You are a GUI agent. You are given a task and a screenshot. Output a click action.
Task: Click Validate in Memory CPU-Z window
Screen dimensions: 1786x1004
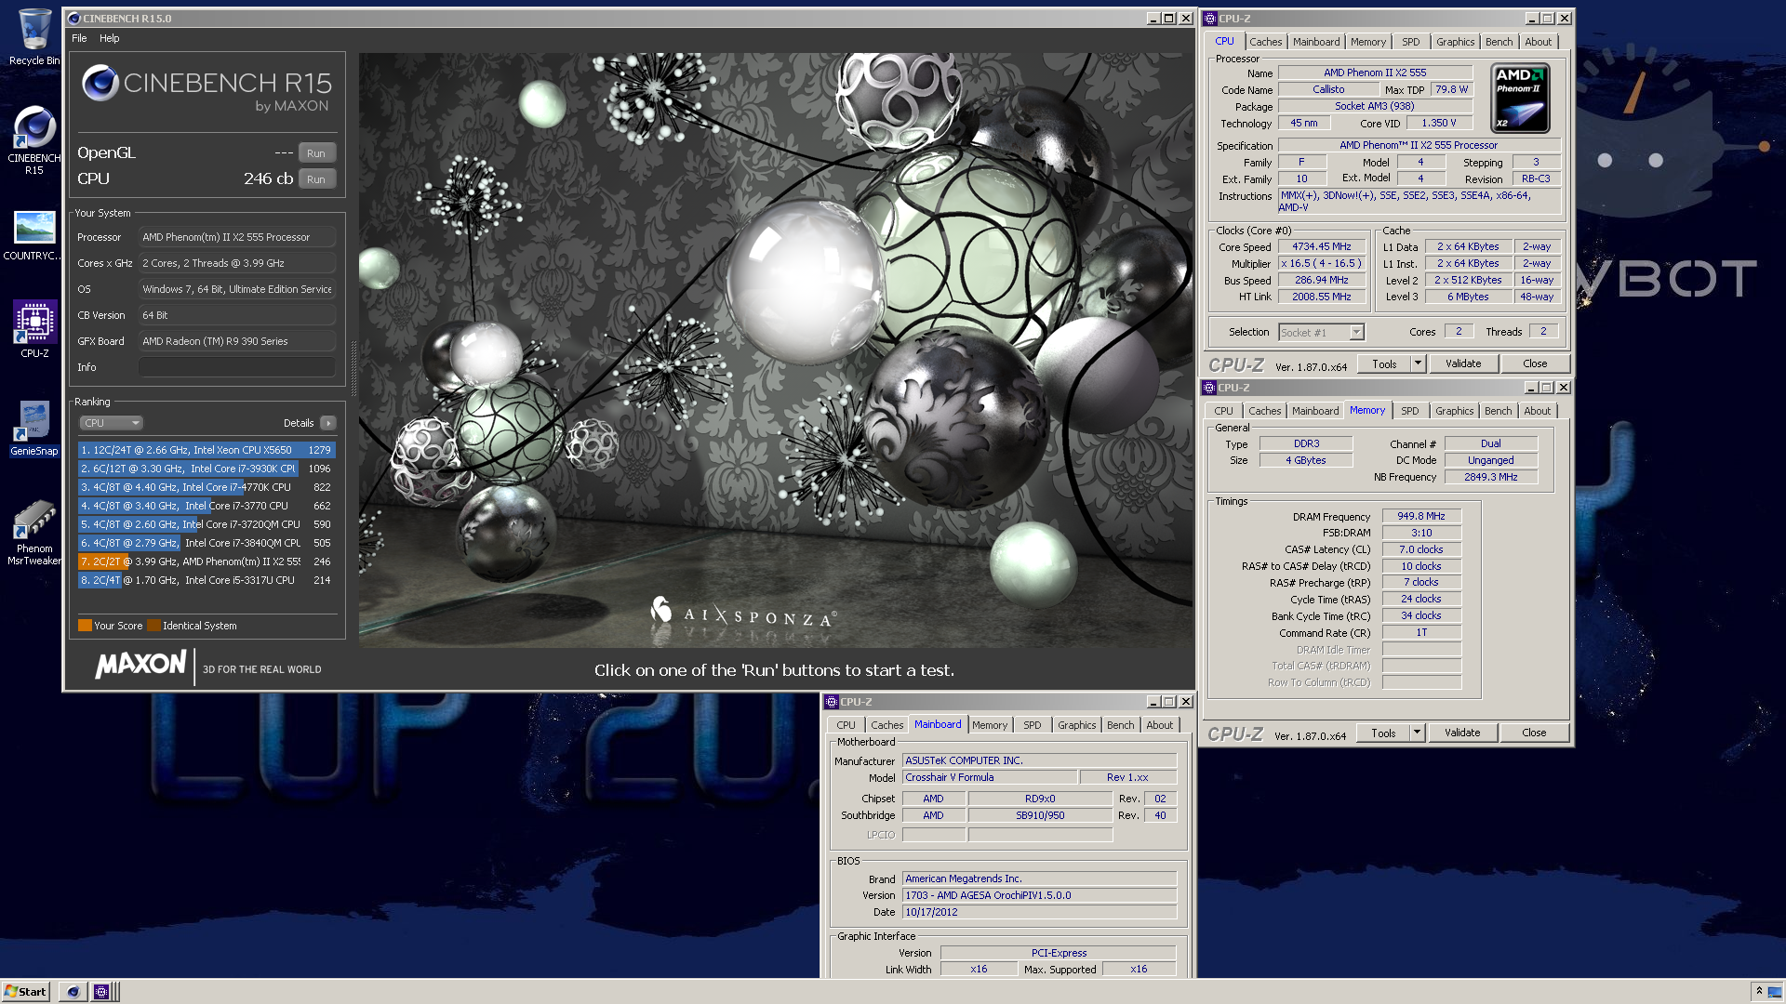[x=1462, y=733]
